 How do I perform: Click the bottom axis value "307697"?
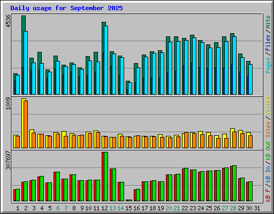coord(8,160)
